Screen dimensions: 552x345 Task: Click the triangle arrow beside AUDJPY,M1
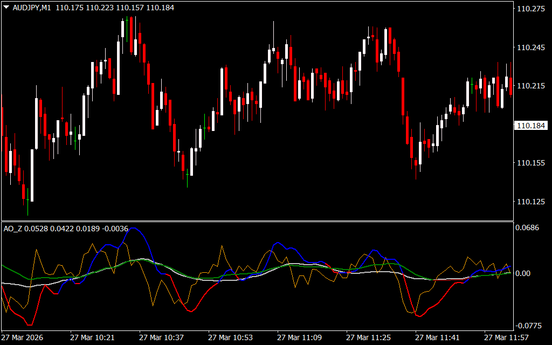pyautogui.click(x=6, y=8)
